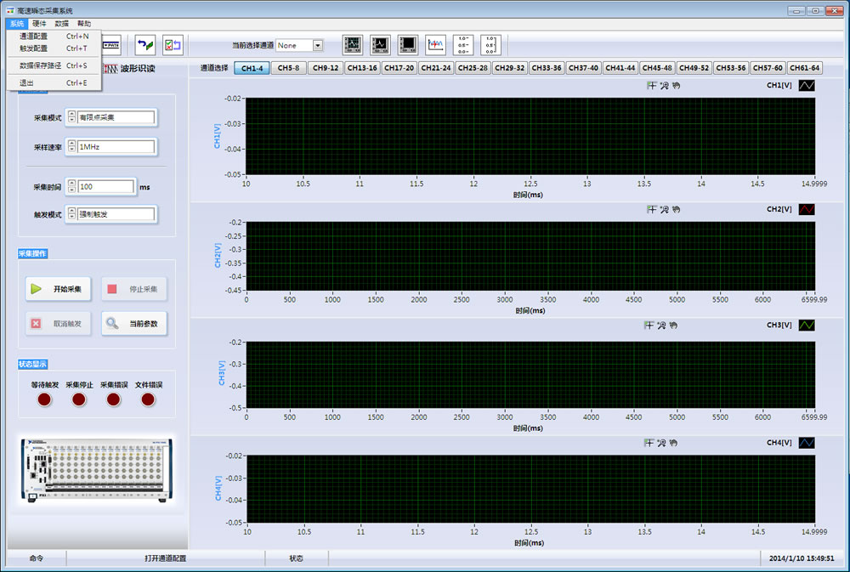Click the 文件错误 status indicator light
Image resolution: width=850 pixels, height=572 pixels.
[x=148, y=399]
